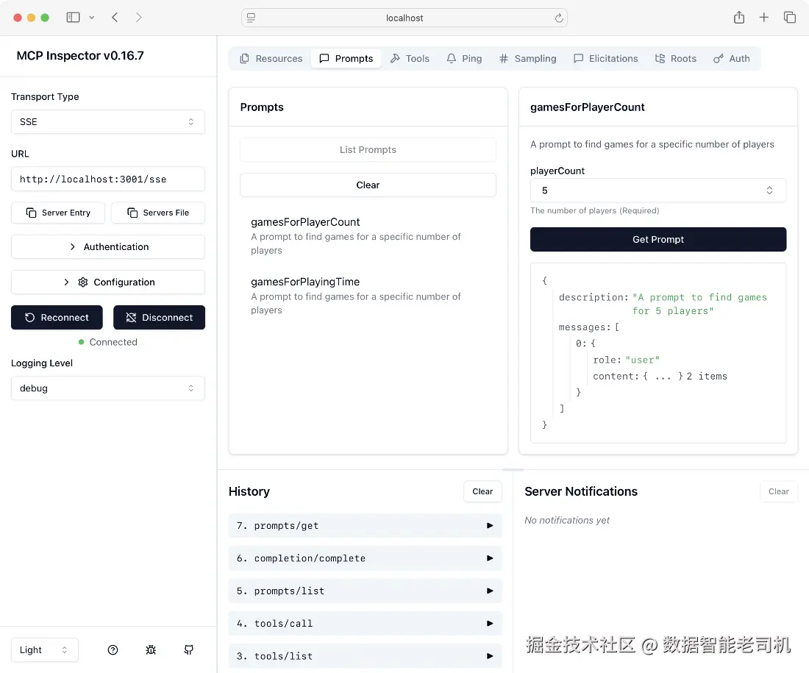
Task: Open the Auth tab
Action: click(732, 58)
